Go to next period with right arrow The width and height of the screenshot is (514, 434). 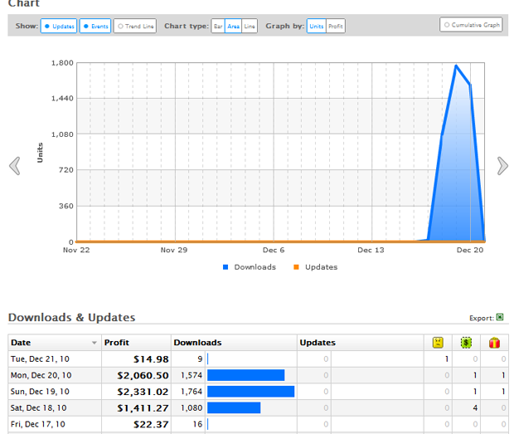pos(502,166)
